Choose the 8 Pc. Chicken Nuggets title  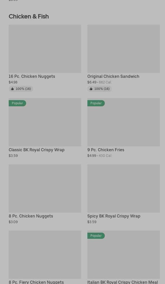point(31,216)
